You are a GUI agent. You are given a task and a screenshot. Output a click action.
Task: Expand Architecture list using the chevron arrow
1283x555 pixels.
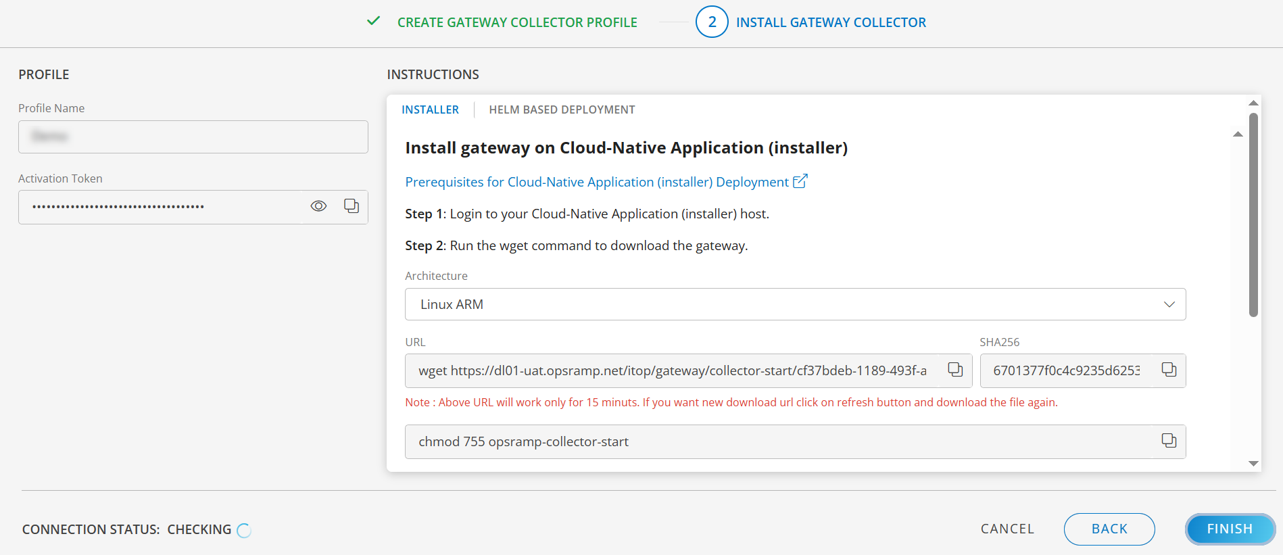(1169, 304)
